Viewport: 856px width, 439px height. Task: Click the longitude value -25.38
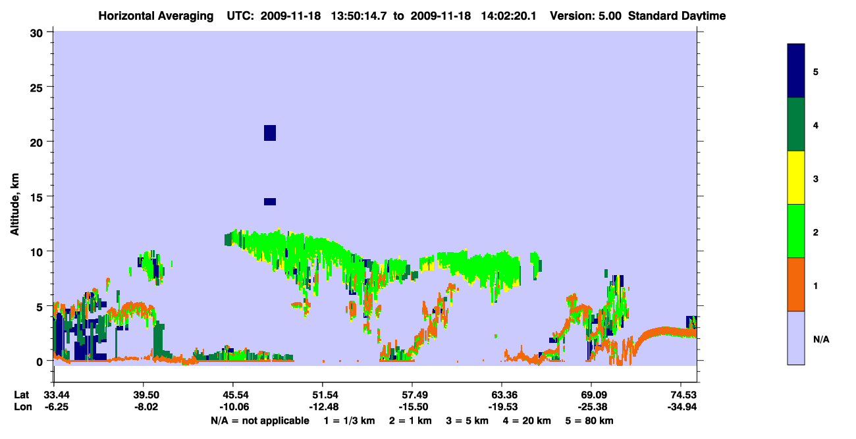click(x=591, y=407)
